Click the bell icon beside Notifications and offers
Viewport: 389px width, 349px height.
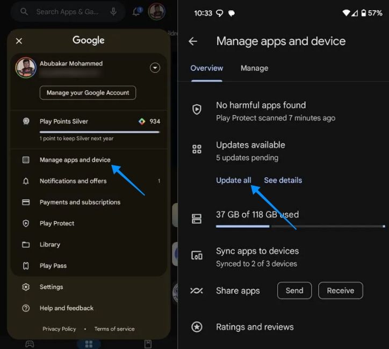coord(26,181)
